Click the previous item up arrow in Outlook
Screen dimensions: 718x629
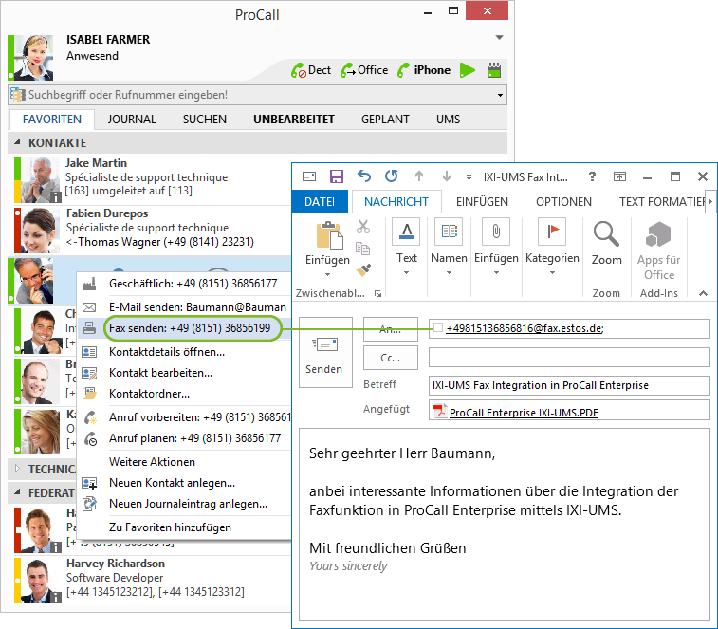pyautogui.click(x=419, y=176)
